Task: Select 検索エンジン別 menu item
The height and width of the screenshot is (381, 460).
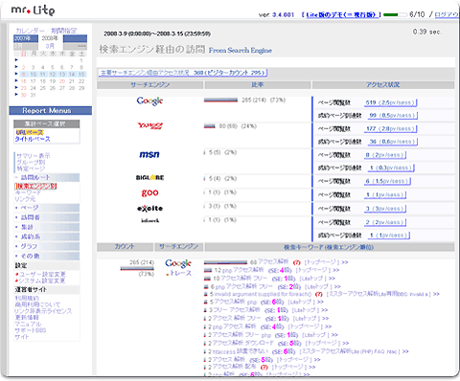Action: pos(35,186)
